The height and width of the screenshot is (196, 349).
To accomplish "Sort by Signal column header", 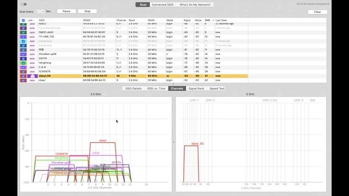I will tap(187, 20).
